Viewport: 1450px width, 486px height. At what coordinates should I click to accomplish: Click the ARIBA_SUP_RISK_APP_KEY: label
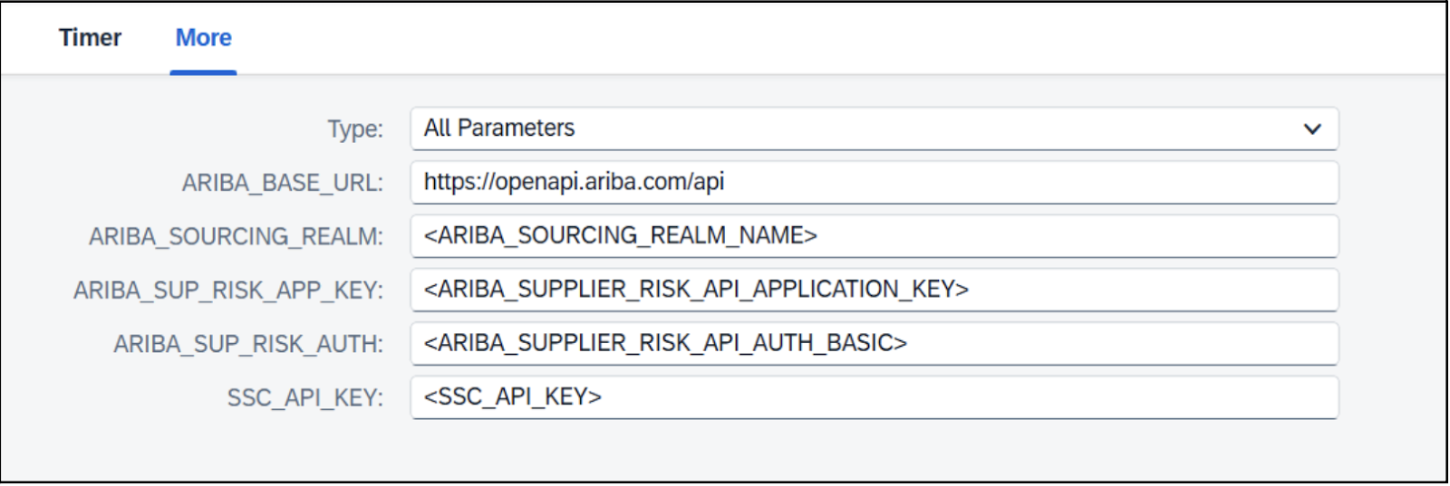[x=228, y=291]
